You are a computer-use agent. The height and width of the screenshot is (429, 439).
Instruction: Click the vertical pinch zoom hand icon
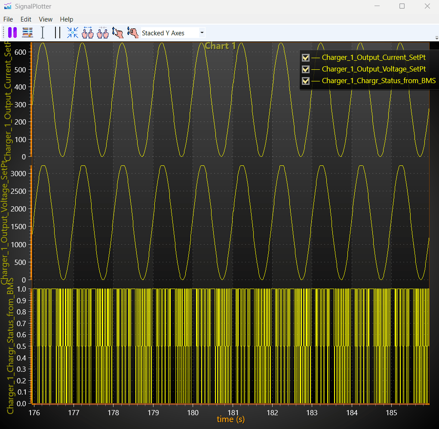tap(133, 33)
